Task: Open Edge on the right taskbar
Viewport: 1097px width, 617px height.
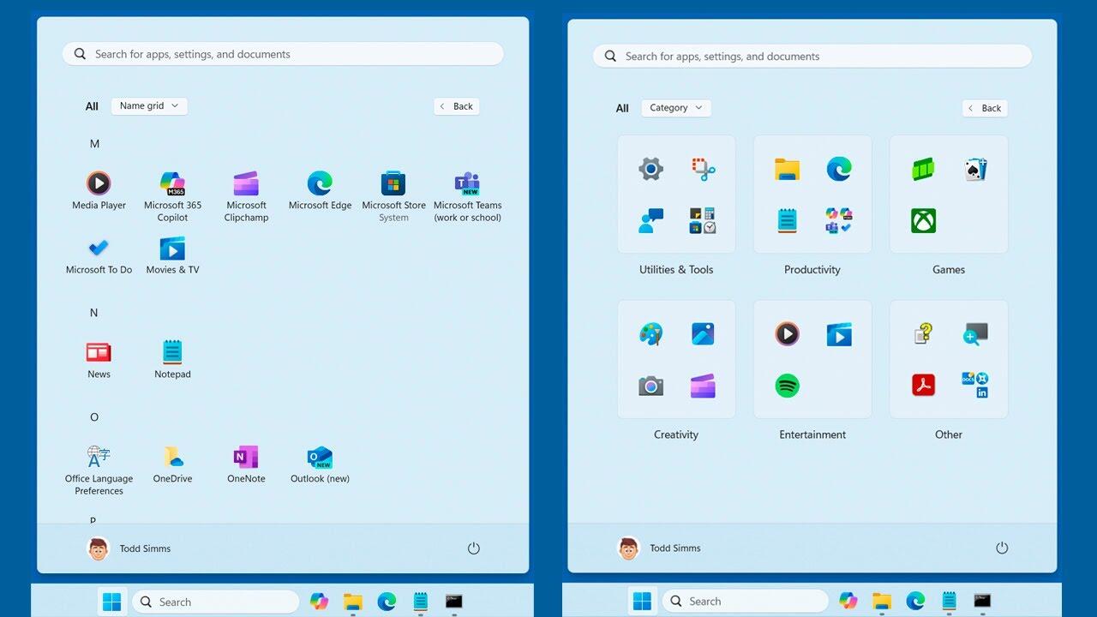Action: coord(915,602)
